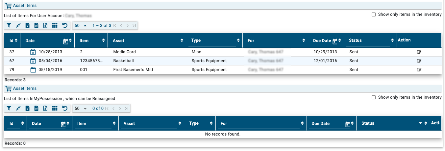Click solid Excel export icon in InMyPossession toolbar
This screenshot has width=445, height=151.
pos(28,109)
